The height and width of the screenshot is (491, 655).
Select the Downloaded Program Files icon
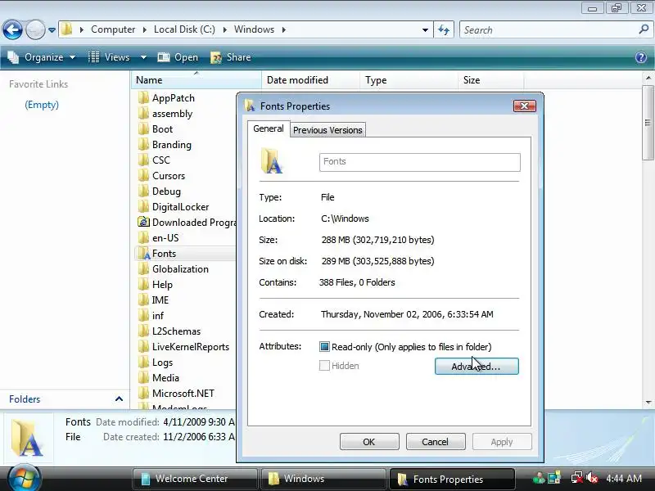tap(143, 222)
